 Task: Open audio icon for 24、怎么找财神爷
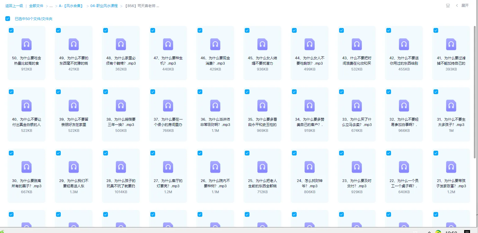pos(310,167)
